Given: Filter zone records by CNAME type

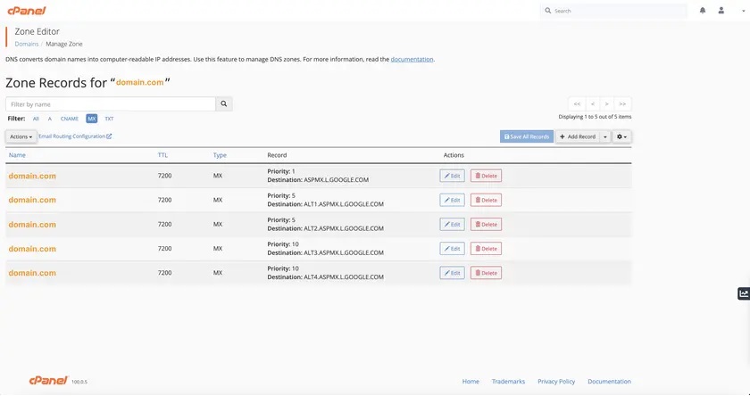Looking at the screenshot, I should pyautogui.click(x=70, y=119).
